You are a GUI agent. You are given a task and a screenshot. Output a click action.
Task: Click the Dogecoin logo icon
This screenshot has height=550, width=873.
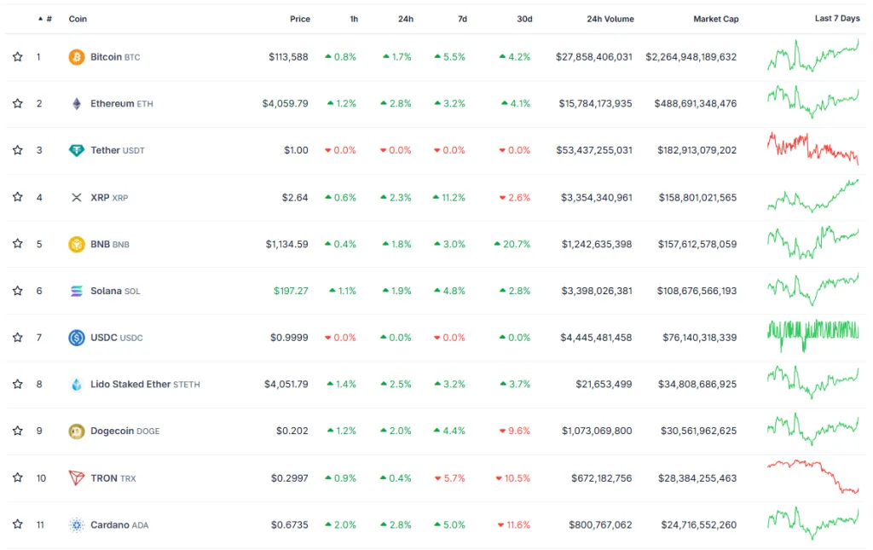[x=77, y=431]
